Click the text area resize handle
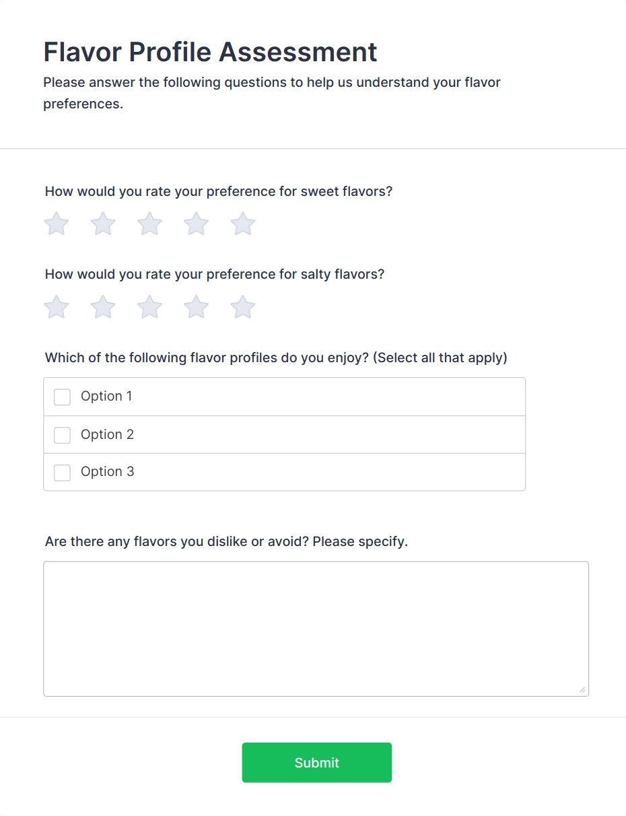The image size is (626, 816). 582,689
